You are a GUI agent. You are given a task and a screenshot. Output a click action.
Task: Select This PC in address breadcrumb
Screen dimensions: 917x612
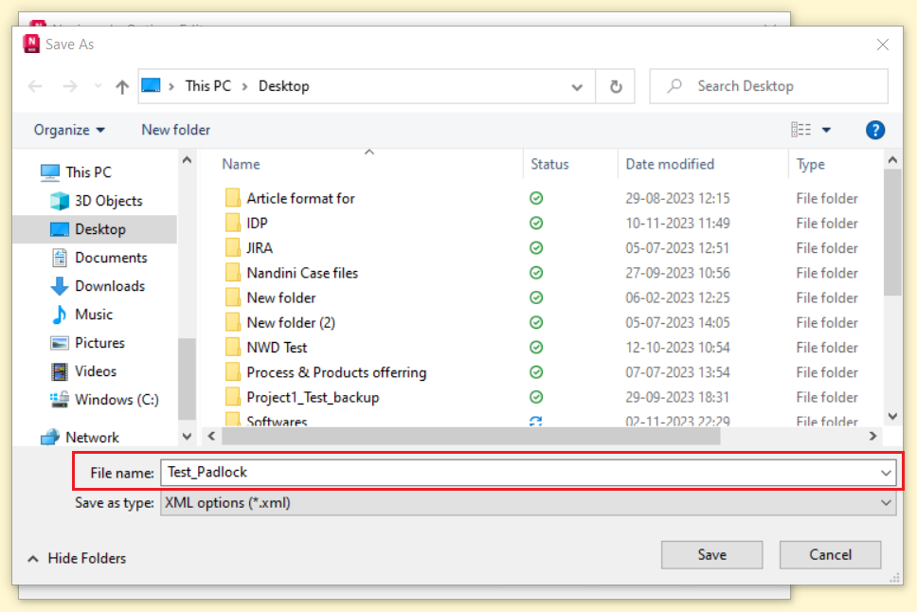(x=208, y=86)
